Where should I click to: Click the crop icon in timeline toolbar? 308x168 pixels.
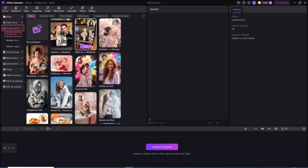(58, 129)
